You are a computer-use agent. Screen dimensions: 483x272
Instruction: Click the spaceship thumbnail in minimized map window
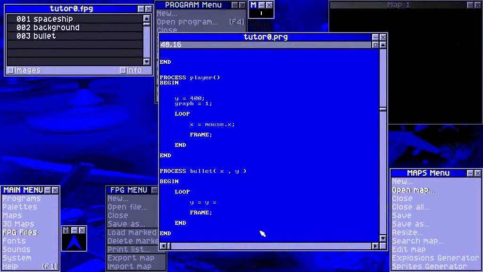tap(74, 242)
